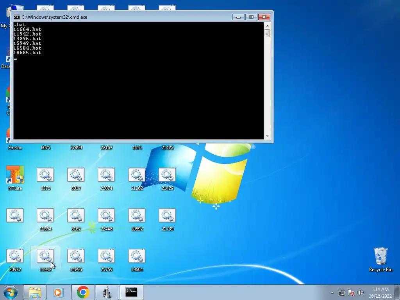This screenshot has height=300, width=400.
Task: Maximize the cmd.exe window
Action: coord(251,17)
